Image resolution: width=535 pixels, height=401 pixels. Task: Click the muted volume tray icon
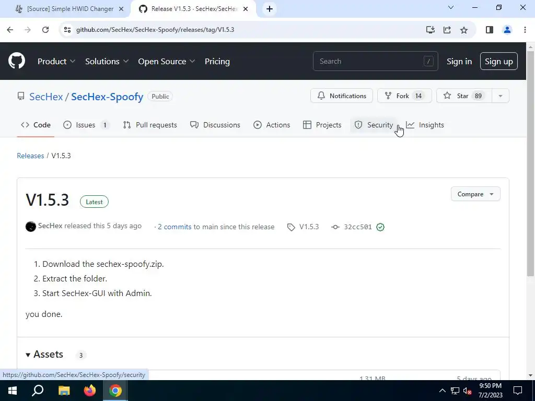[x=468, y=391]
